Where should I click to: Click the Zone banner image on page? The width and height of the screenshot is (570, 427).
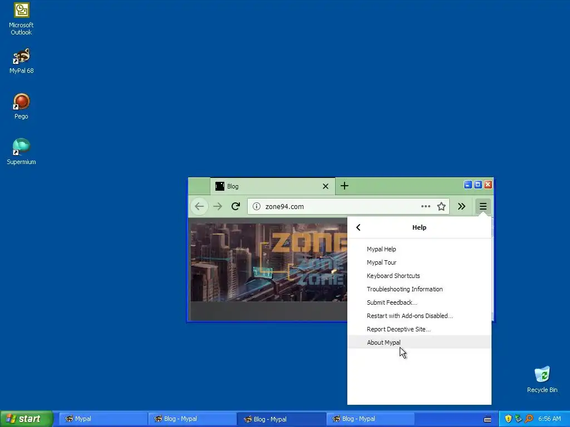(x=269, y=262)
